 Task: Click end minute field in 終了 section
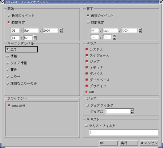[107, 37]
